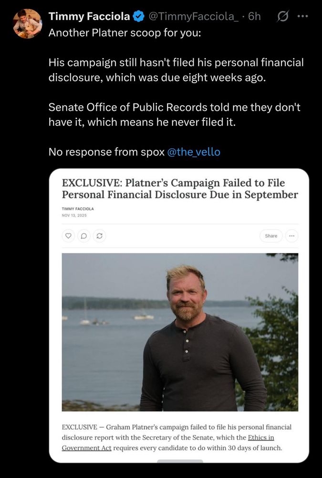Viewport: 322px width, 478px height.
Task: Click the blue verified badge
Action: (x=138, y=16)
